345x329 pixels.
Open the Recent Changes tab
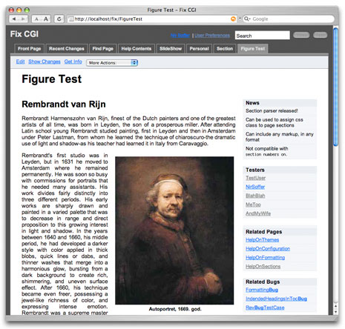click(67, 49)
